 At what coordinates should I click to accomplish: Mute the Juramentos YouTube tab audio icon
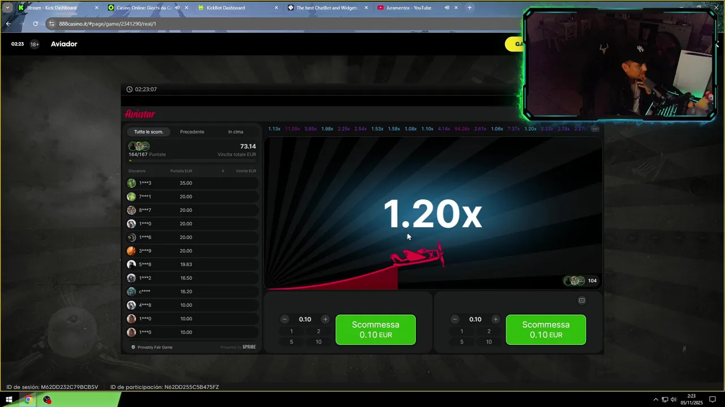point(446,8)
